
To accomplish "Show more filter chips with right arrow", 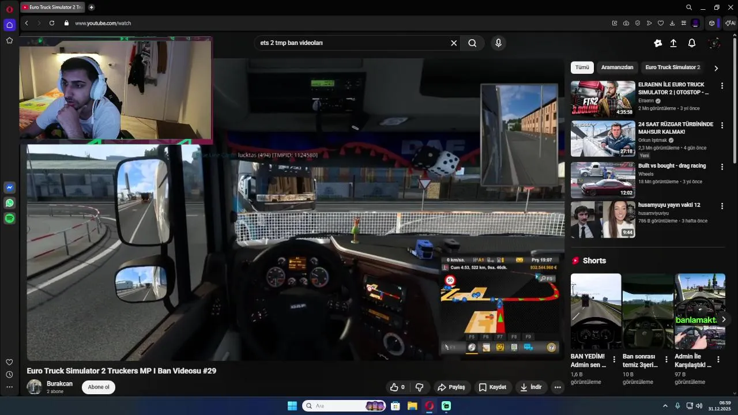I will point(716,68).
